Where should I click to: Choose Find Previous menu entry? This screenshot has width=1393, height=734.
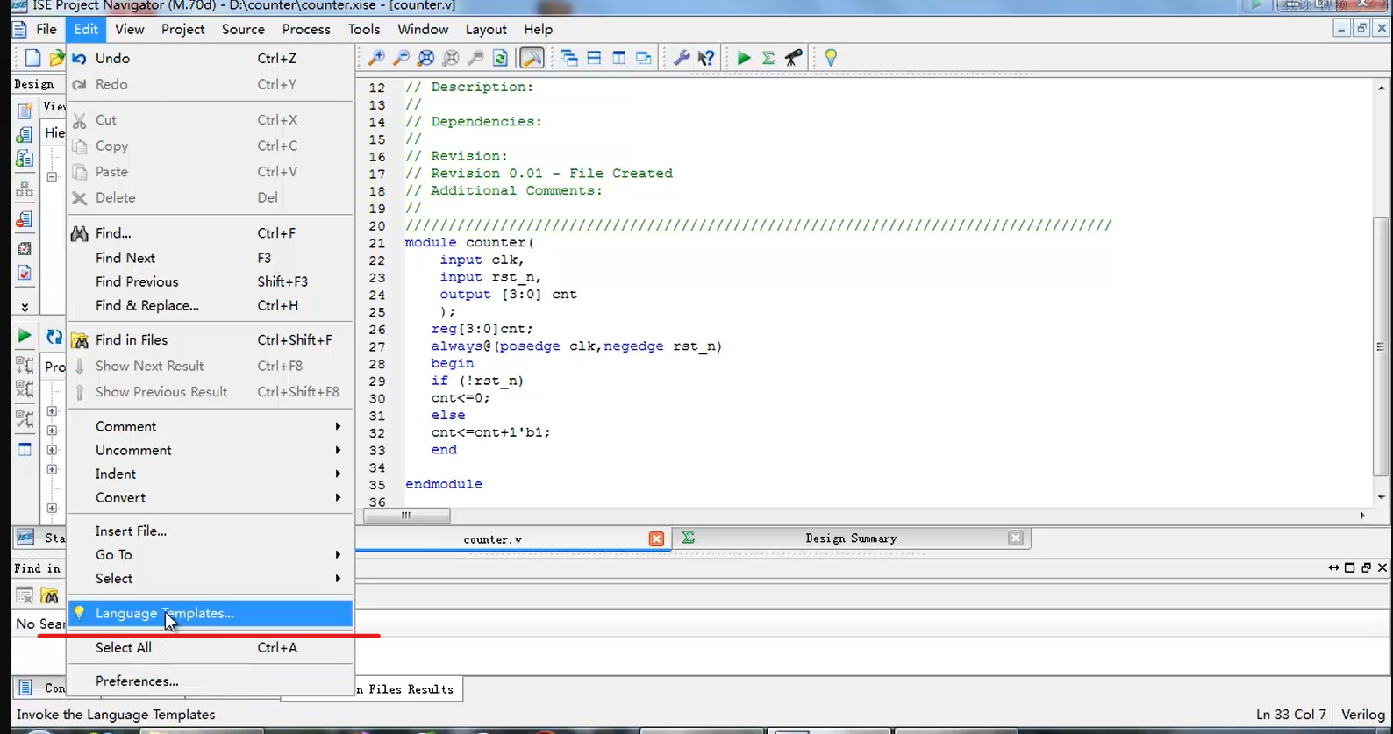[211, 281]
